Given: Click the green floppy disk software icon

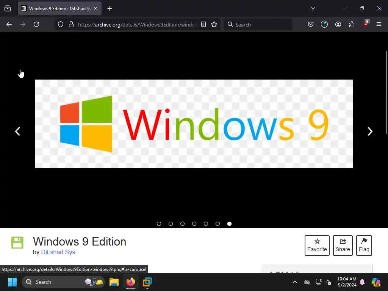Looking at the screenshot, I should [x=17, y=242].
